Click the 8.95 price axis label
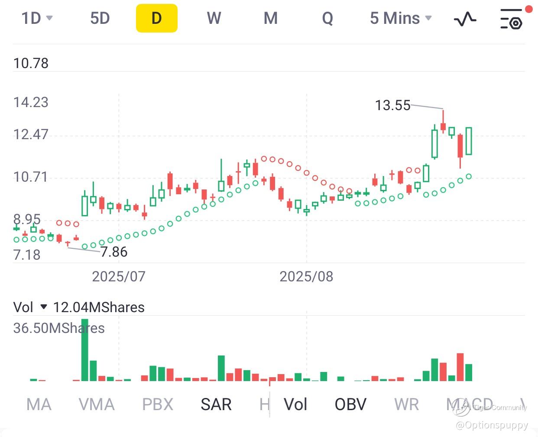Screen dimensions: 538x437 tap(27, 219)
